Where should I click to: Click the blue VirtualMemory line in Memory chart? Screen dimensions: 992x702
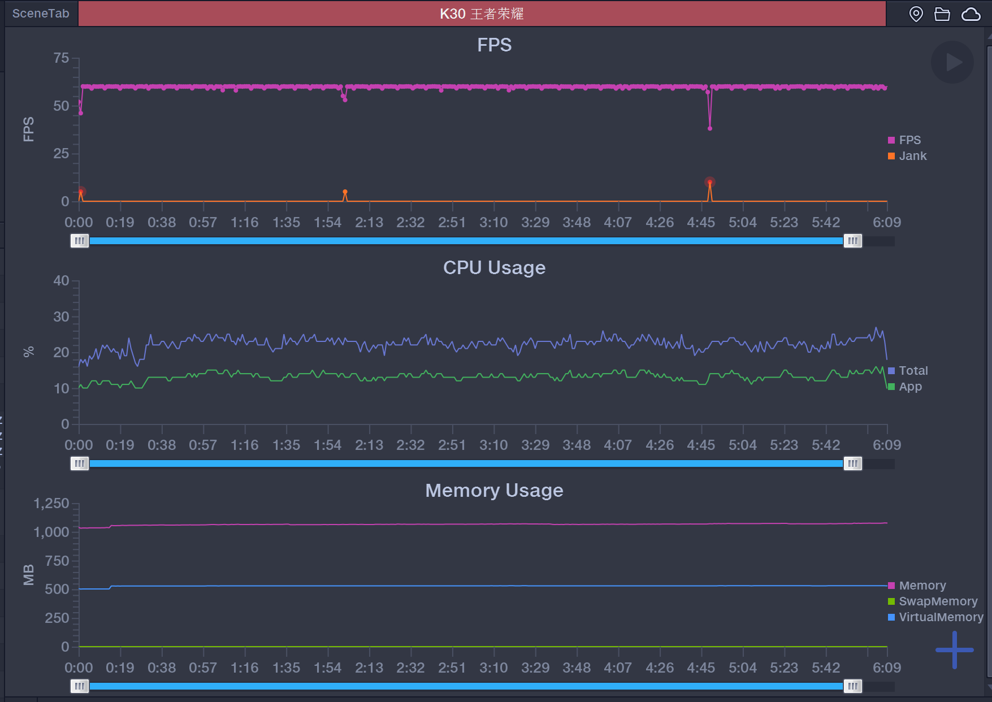(483, 586)
